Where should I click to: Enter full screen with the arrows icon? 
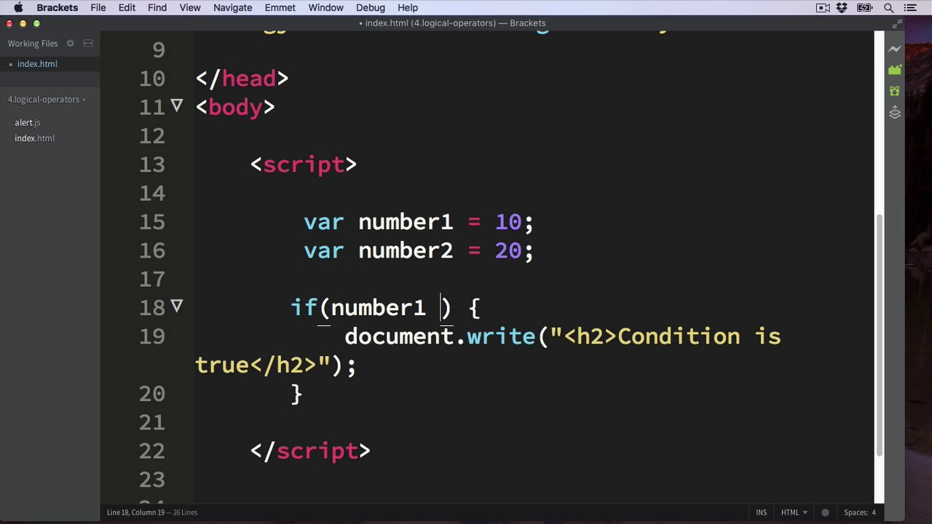[898, 23]
